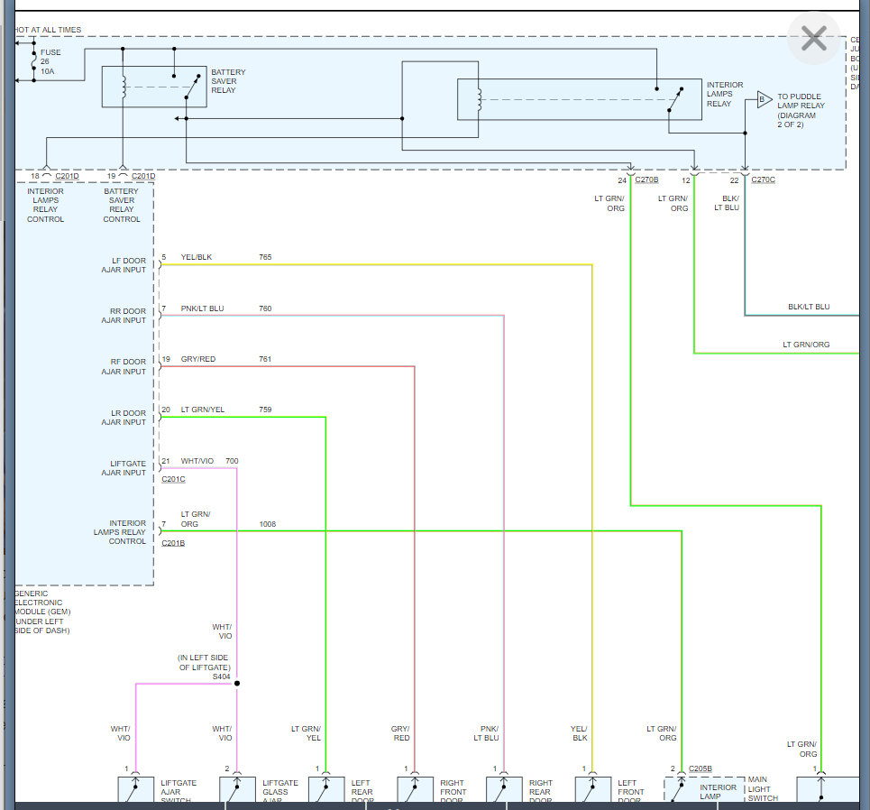Select 'BATTERY SAVER RELAY CONTROL' text

coord(122,205)
